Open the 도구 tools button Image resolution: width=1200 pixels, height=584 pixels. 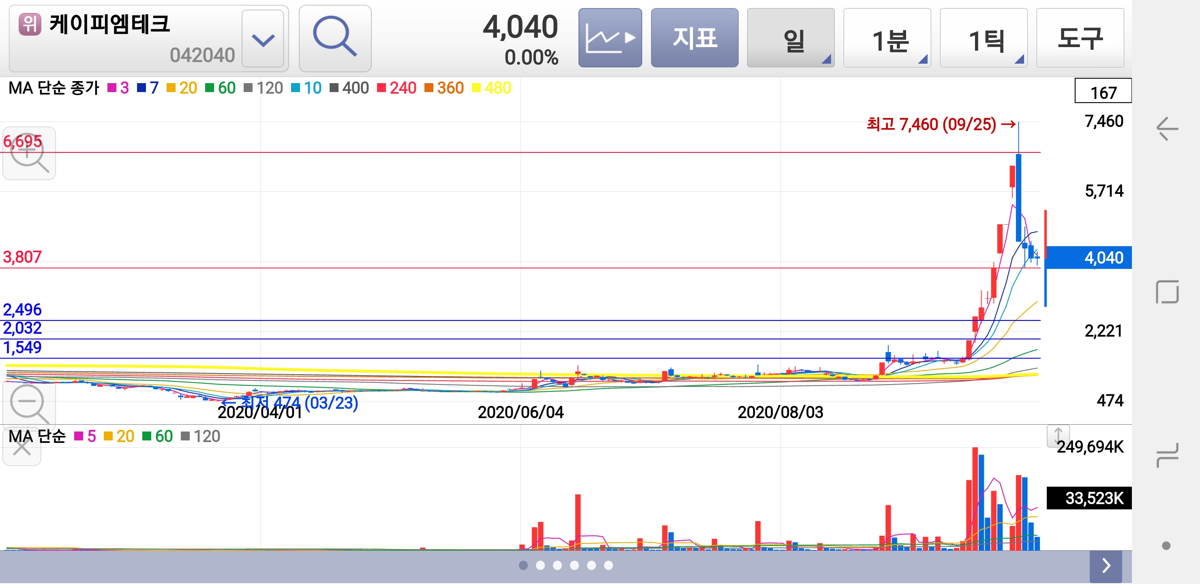coord(1080,38)
